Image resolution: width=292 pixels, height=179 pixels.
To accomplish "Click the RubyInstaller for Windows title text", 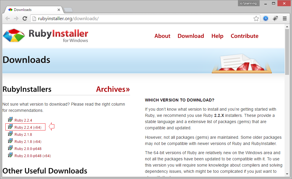I will point(58,36).
